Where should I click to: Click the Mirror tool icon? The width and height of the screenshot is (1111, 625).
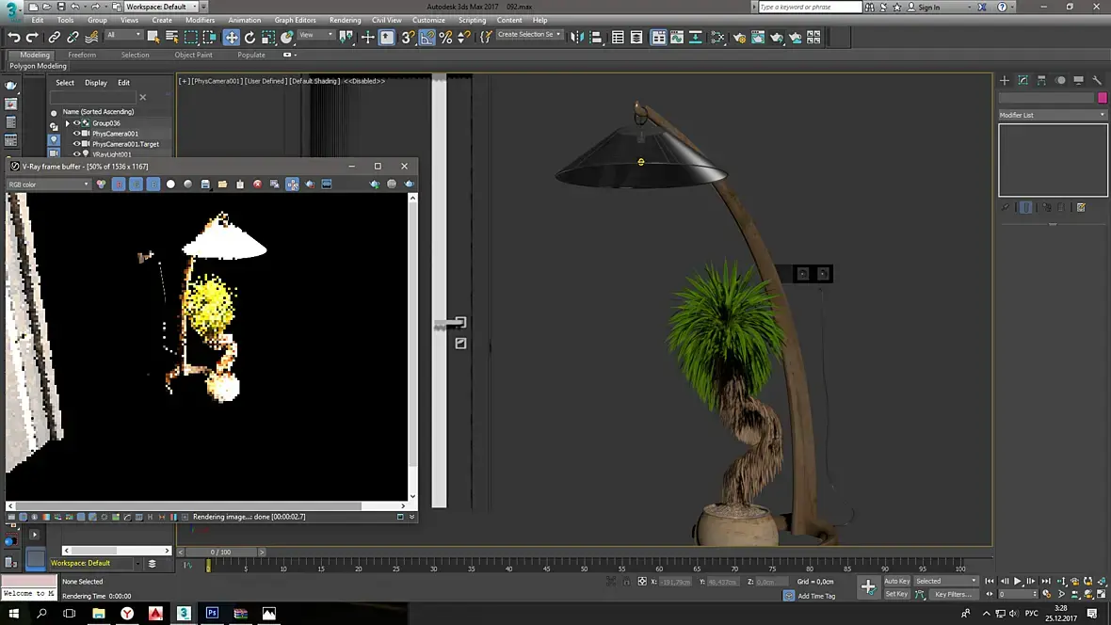coord(577,38)
